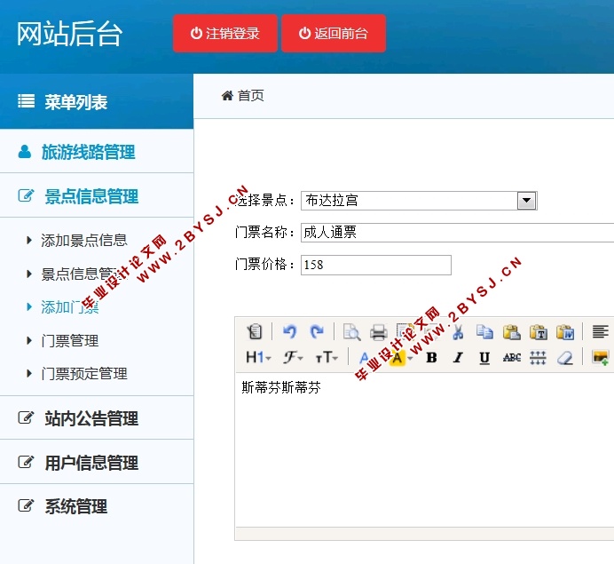The height and width of the screenshot is (564, 614).
Task: Insert an image into editor
Action: (601, 357)
